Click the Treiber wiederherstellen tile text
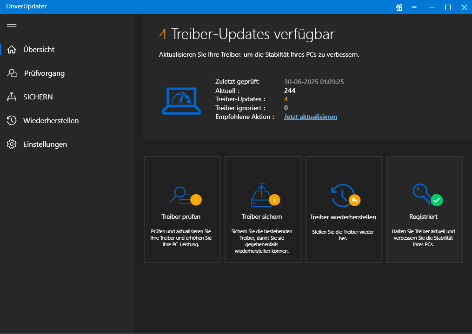This screenshot has width=472, height=334. pyautogui.click(x=343, y=217)
